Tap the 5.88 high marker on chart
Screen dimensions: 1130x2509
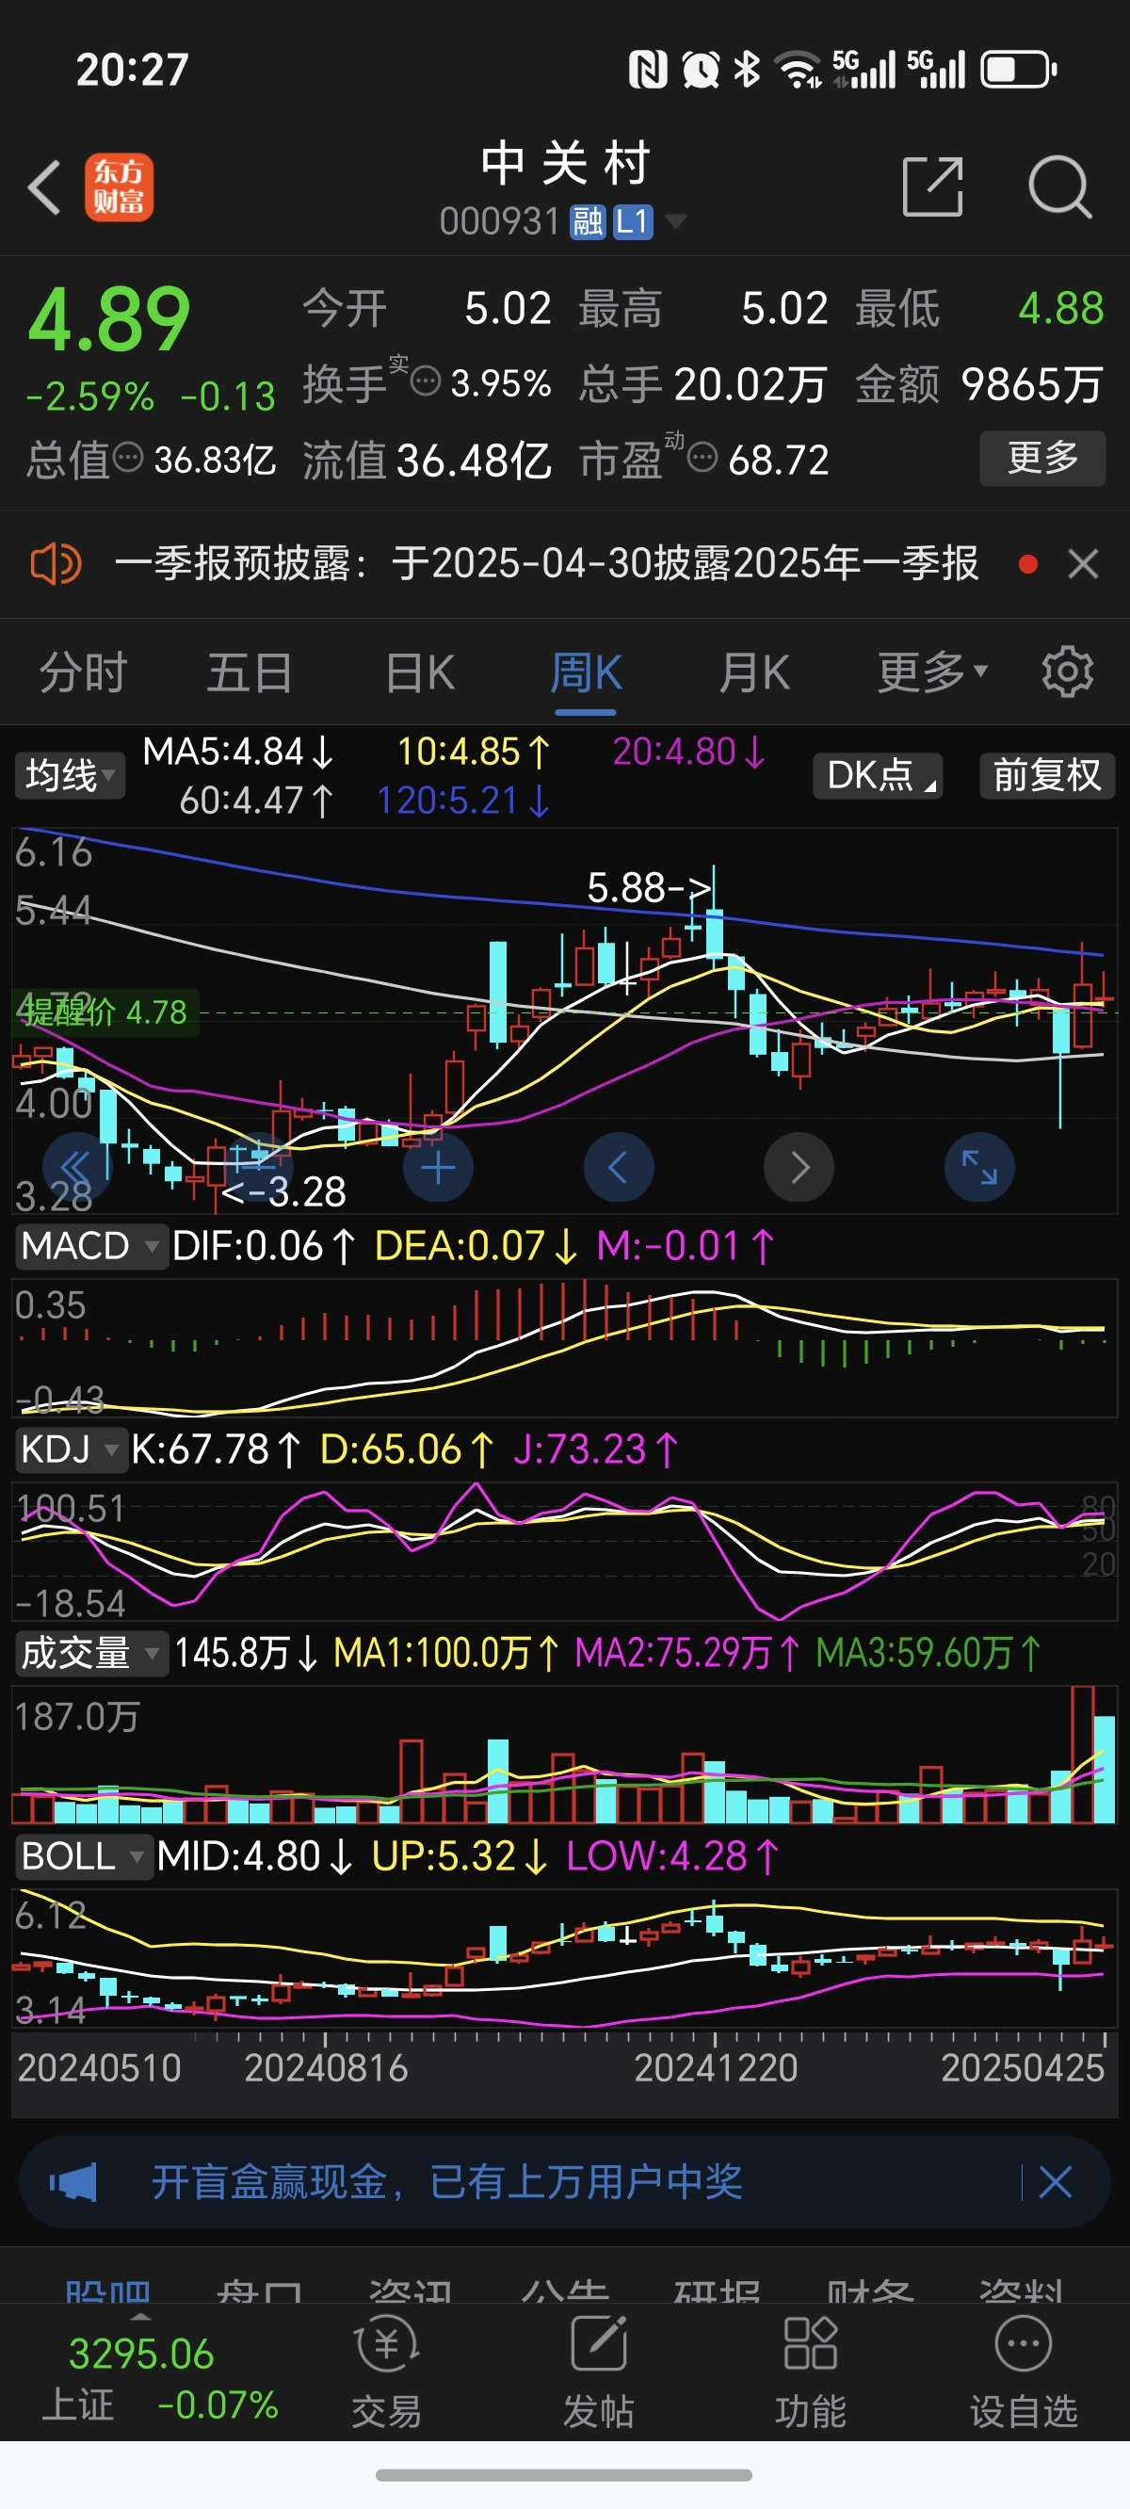[650, 887]
